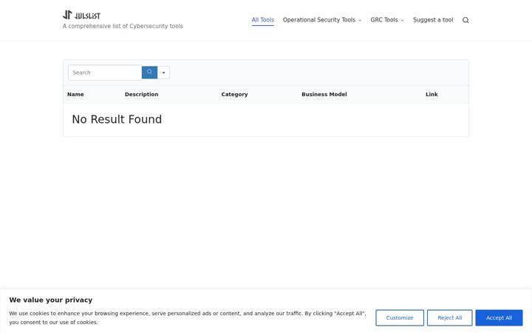
Task: Sort by the Name column header
Action: (75, 95)
